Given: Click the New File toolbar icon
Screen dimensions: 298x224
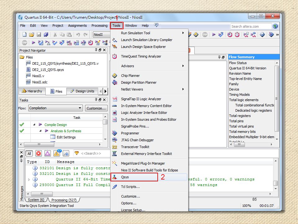Looking at the screenshot, I should coord(24,35).
